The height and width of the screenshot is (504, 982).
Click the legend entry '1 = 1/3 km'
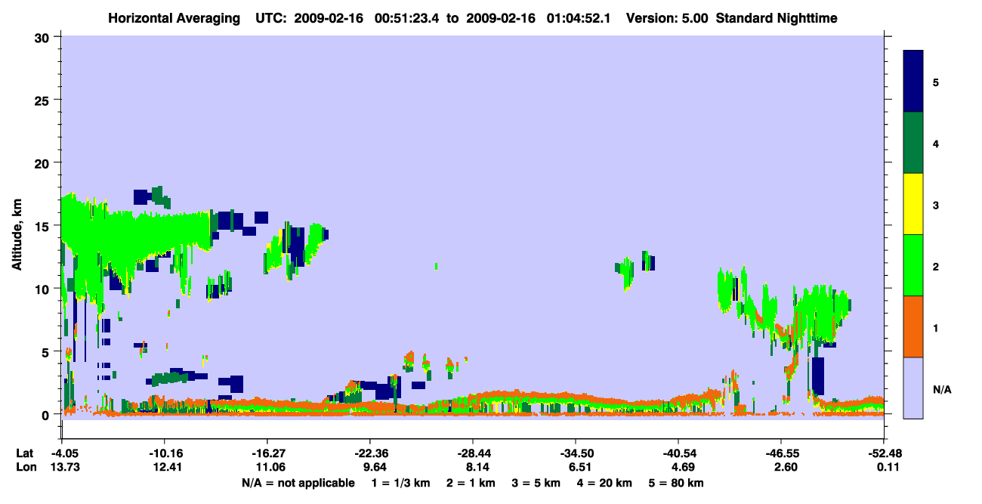pos(400,483)
